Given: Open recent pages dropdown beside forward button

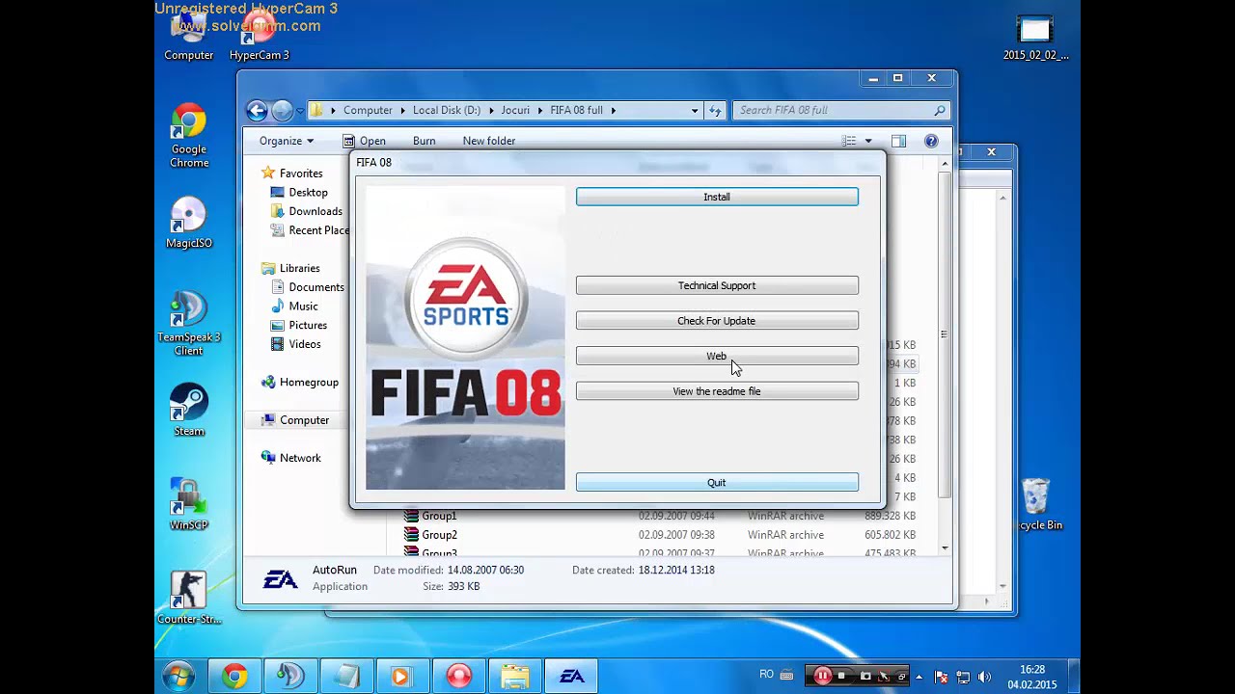Looking at the screenshot, I should point(300,111).
